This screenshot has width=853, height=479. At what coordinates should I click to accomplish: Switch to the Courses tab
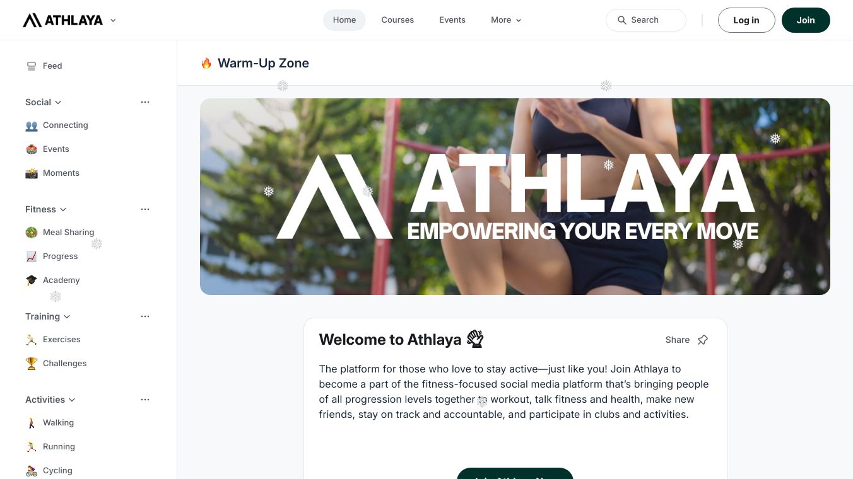[x=397, y=20]
